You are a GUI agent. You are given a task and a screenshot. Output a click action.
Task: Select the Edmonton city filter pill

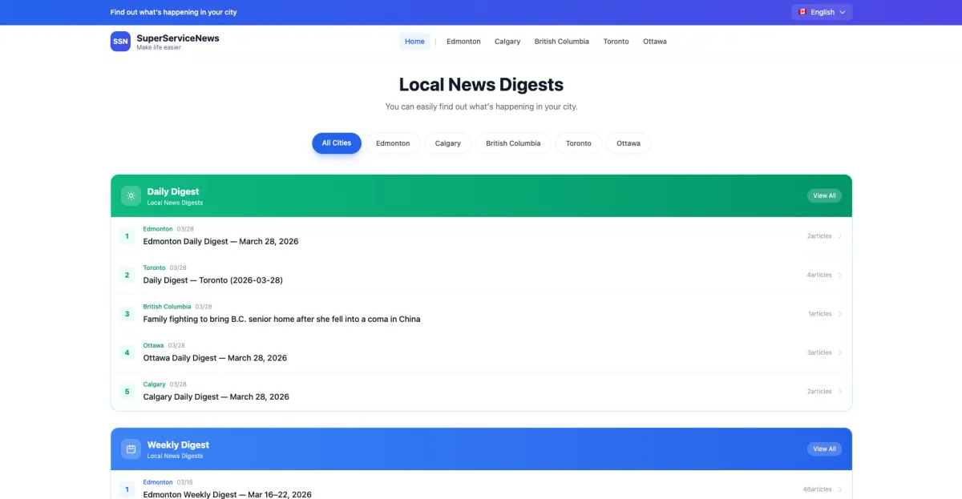click(393, 143)
